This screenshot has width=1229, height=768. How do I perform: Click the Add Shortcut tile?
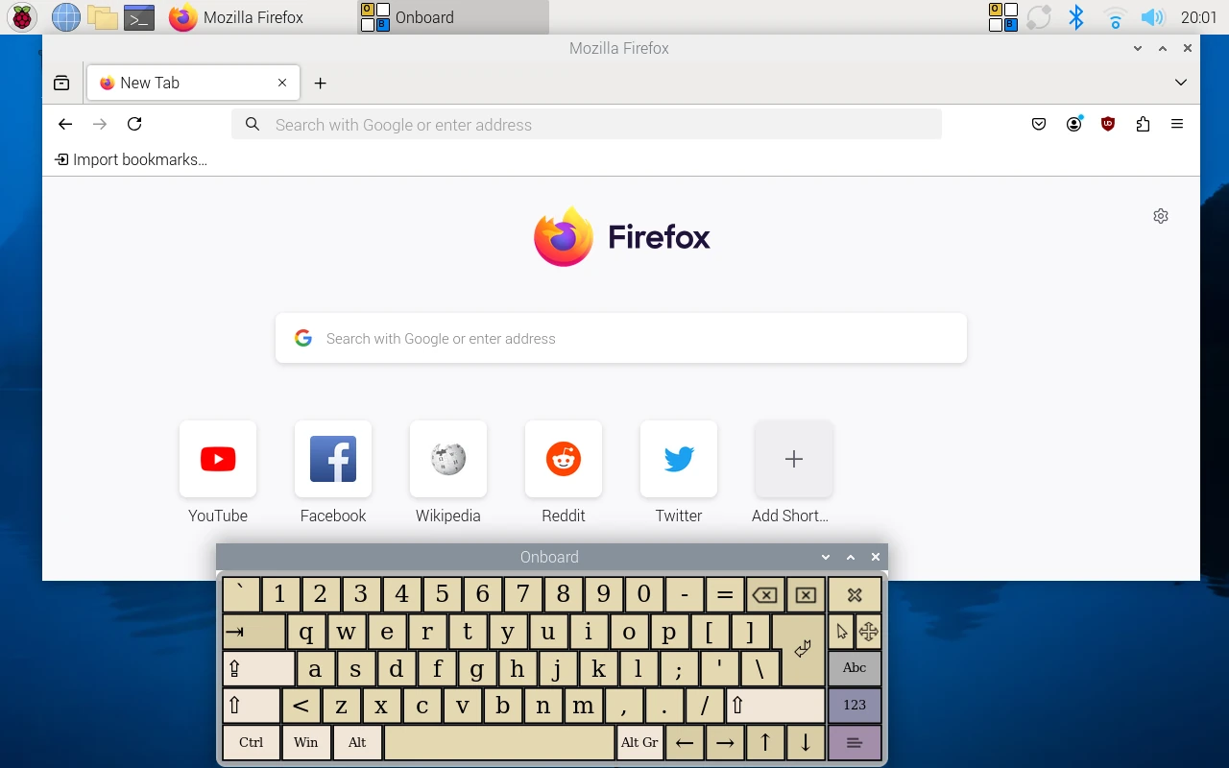pos(794,459)
